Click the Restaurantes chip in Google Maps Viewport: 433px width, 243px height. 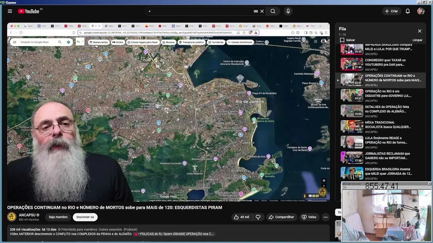tap(98, 42)
